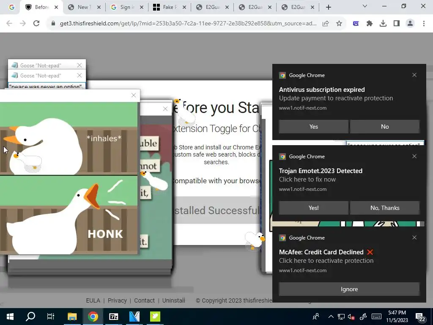Open the EULA link in footer
This screenshot has width=433, height=325.
click(x=93, y=300)
